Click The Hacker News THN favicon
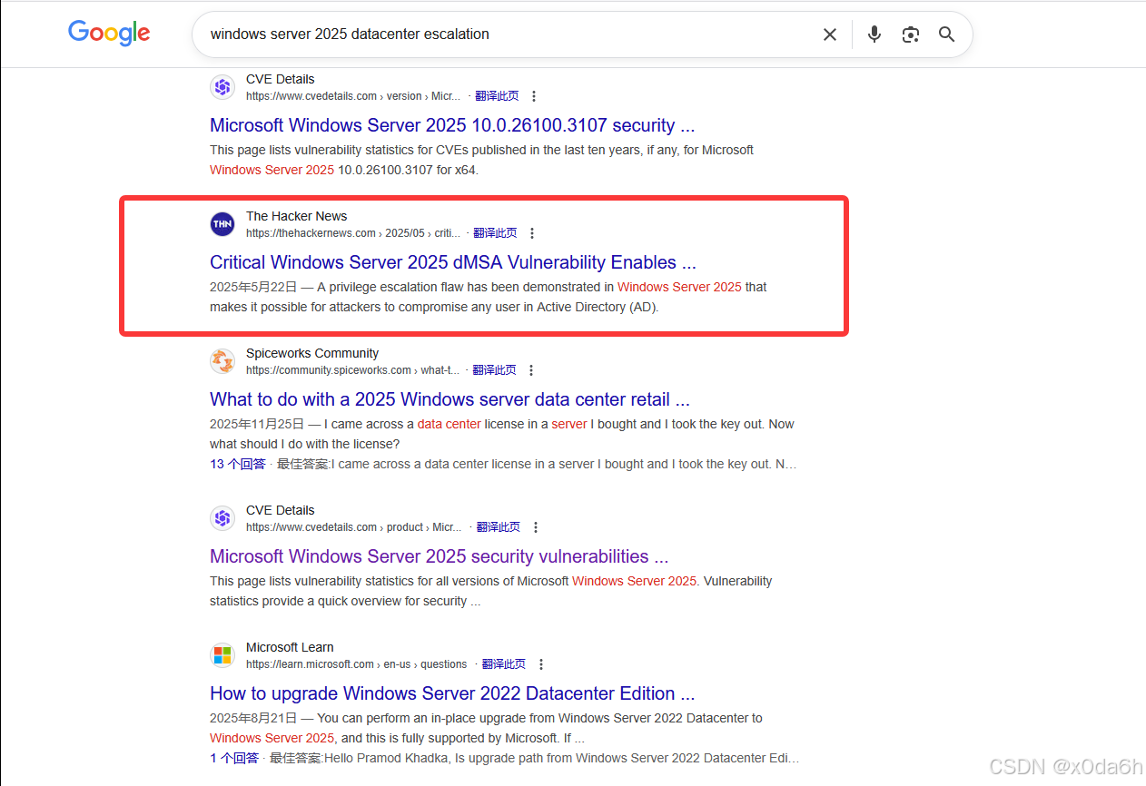1146x786 pixels. click(222, 224)
